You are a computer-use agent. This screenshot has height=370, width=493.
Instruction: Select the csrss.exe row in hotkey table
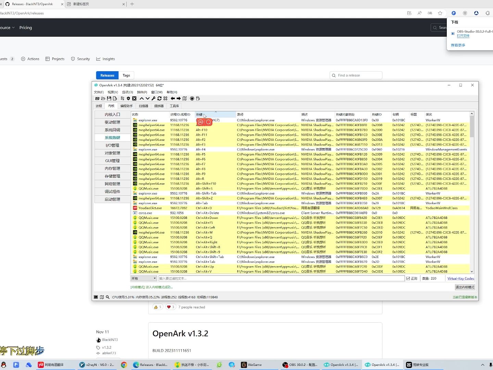(x=300, y=213)
